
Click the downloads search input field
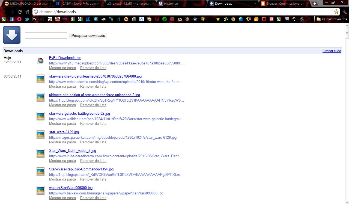click(x=46, y=36)
